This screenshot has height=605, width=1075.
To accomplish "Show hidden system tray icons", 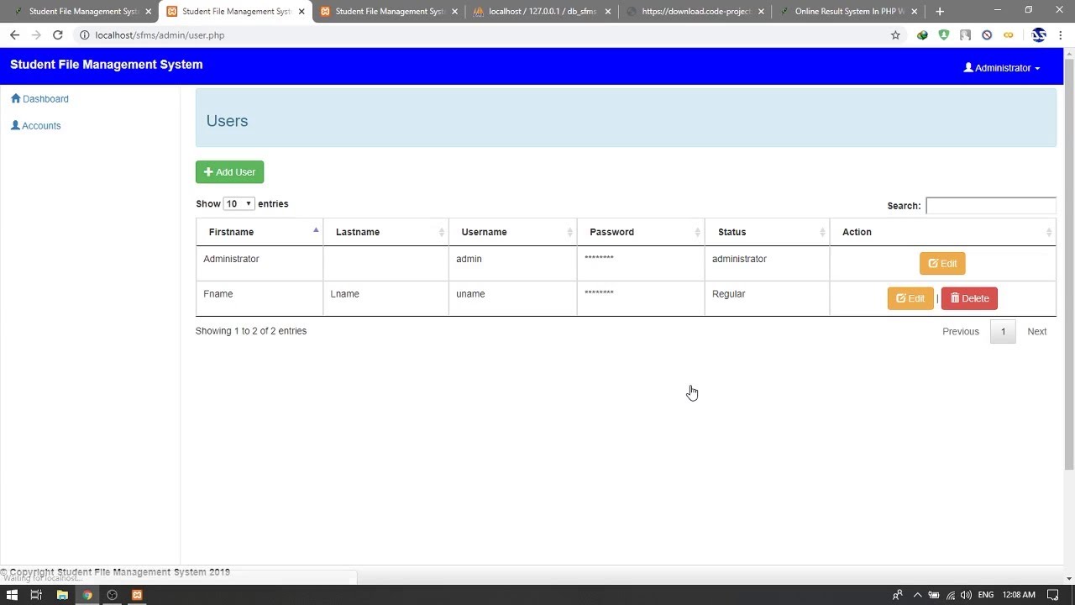I will [917, 595].
